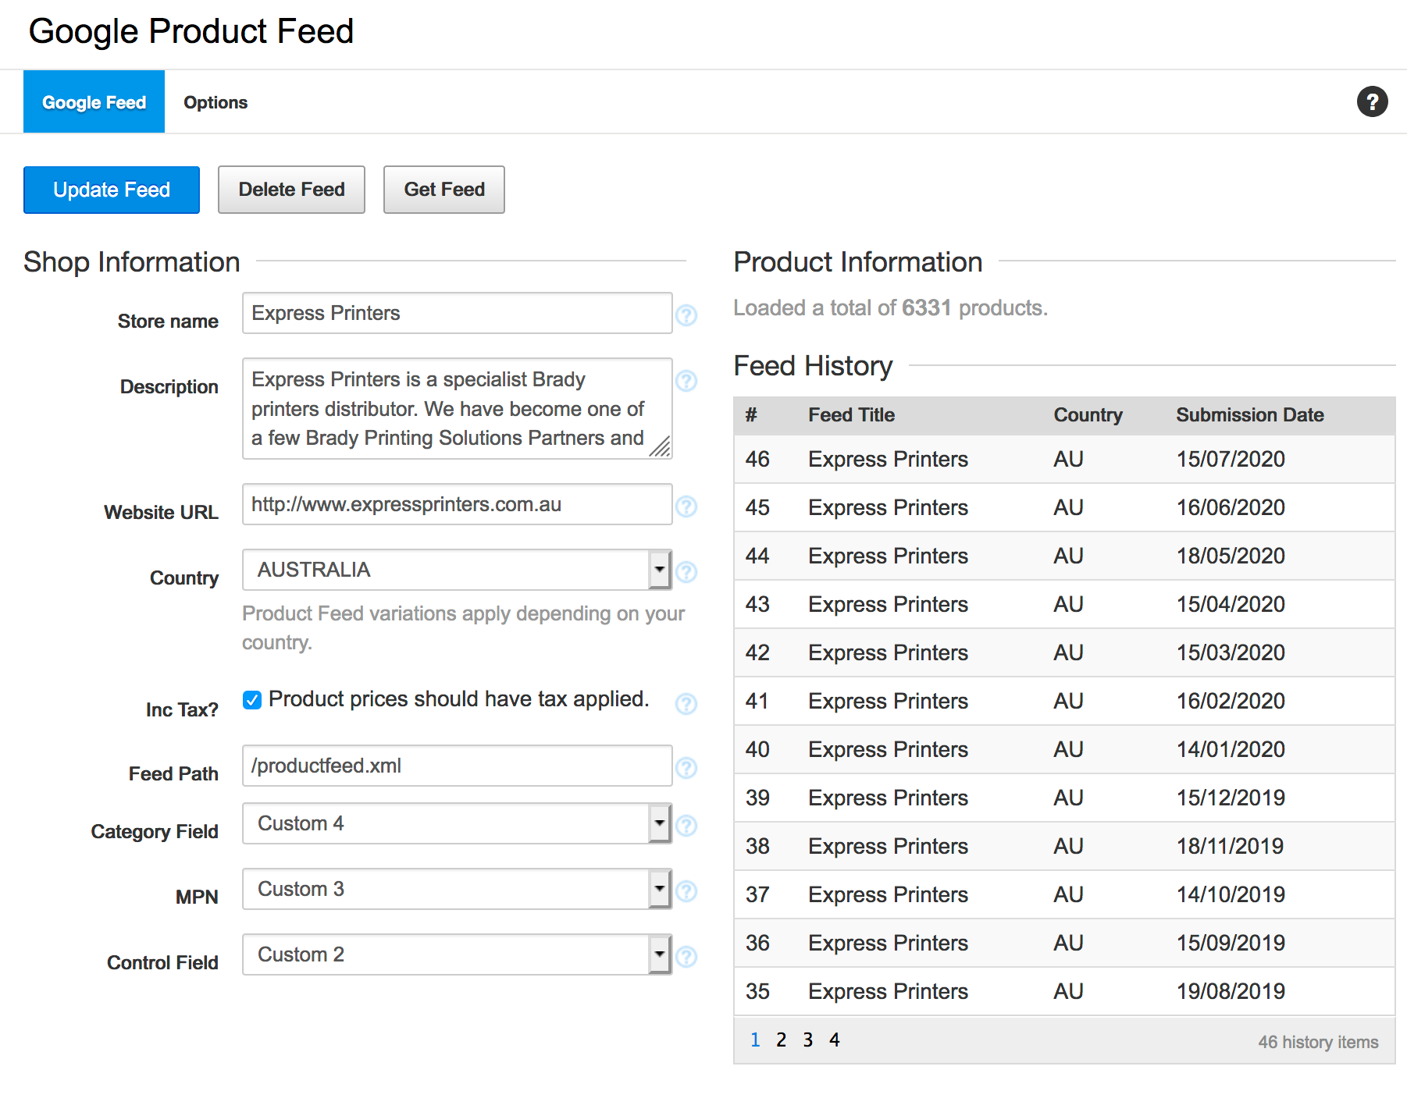Image resolution: width=1407 pixels, height=1116 pixels.
Task: Switch to the Options tab
Action: 216,102
